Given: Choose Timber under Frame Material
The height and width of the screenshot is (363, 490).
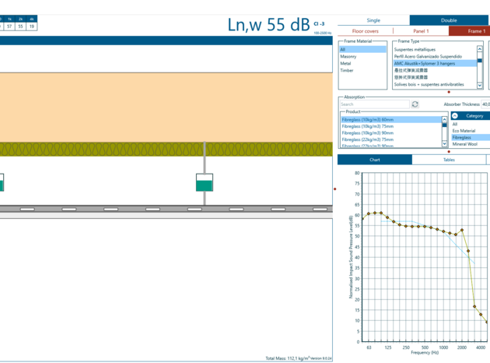Looking at the screenshot, I should [347, 70].
